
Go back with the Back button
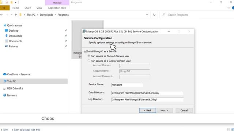tap(147, 110)
